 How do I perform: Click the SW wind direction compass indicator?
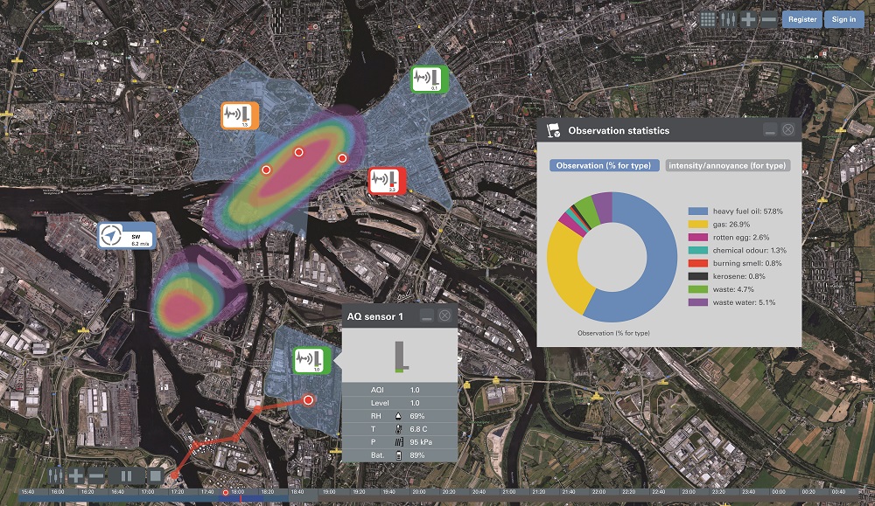(125, 235)
